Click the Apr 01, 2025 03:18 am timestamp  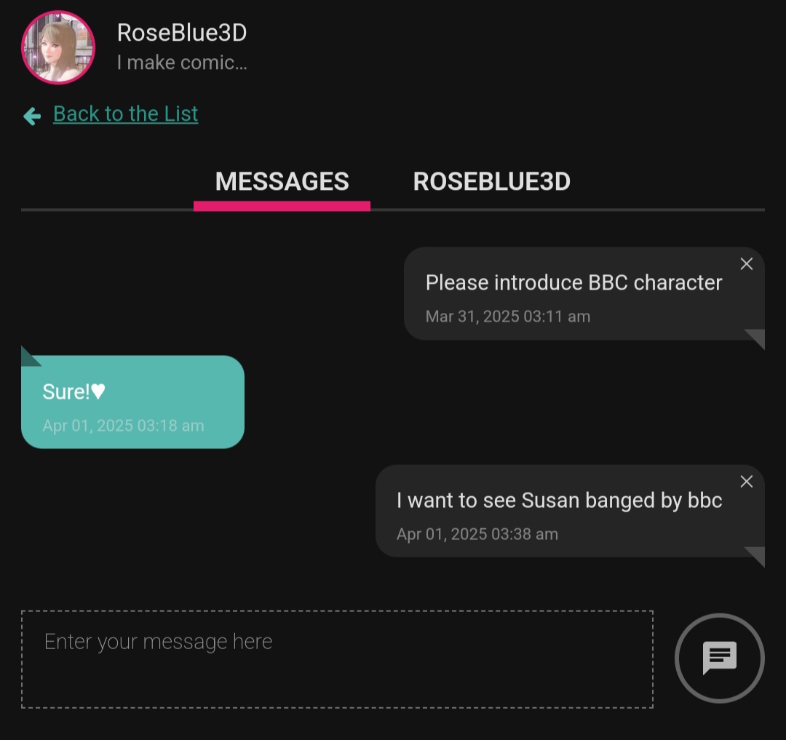(123, 426)
